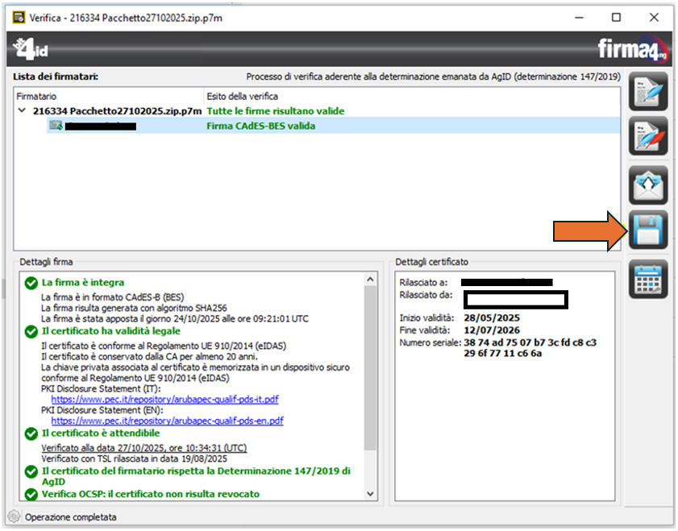The width and height of the screenshot is (678, 531).
Task: Collapse the 216334 Pacchetto27102025.zip.p7m tree node
Action: (x=22, y=111)
